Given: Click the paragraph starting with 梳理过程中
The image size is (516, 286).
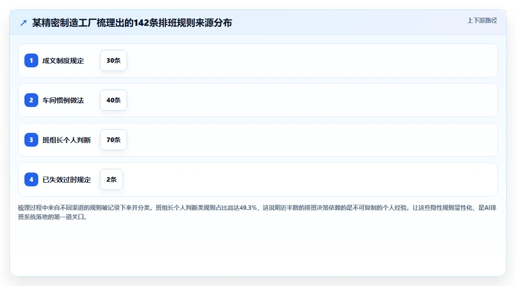Looking at the screenshot, I should coord(258,212).
